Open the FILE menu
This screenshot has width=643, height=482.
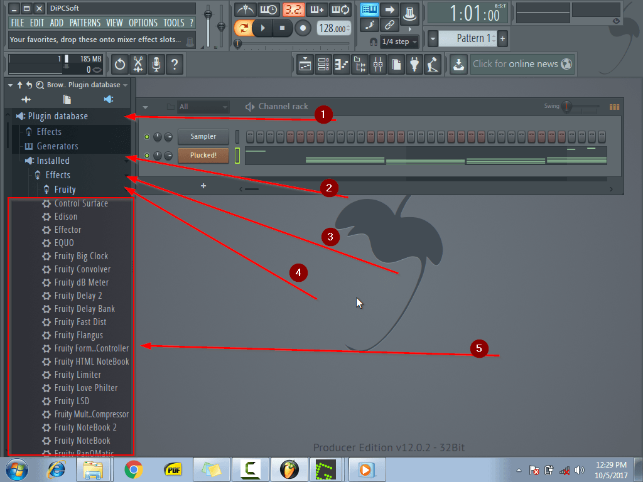click(18, 23)
